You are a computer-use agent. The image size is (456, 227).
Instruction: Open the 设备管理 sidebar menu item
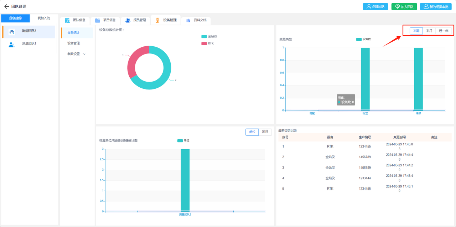pos(73,43)
